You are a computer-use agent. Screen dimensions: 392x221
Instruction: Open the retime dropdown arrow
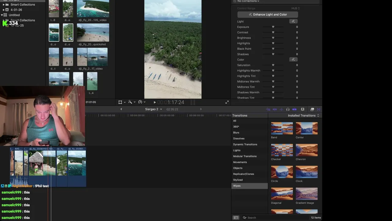145,102
